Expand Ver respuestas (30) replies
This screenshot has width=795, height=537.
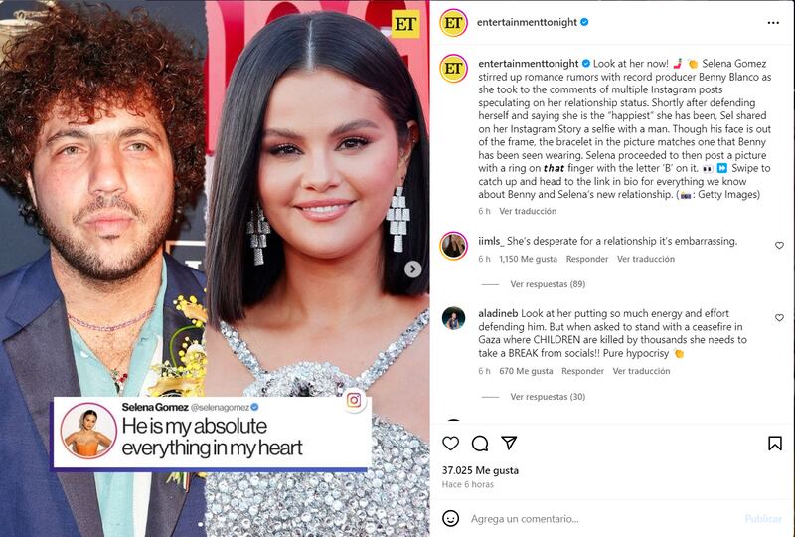tap(548, 397)
